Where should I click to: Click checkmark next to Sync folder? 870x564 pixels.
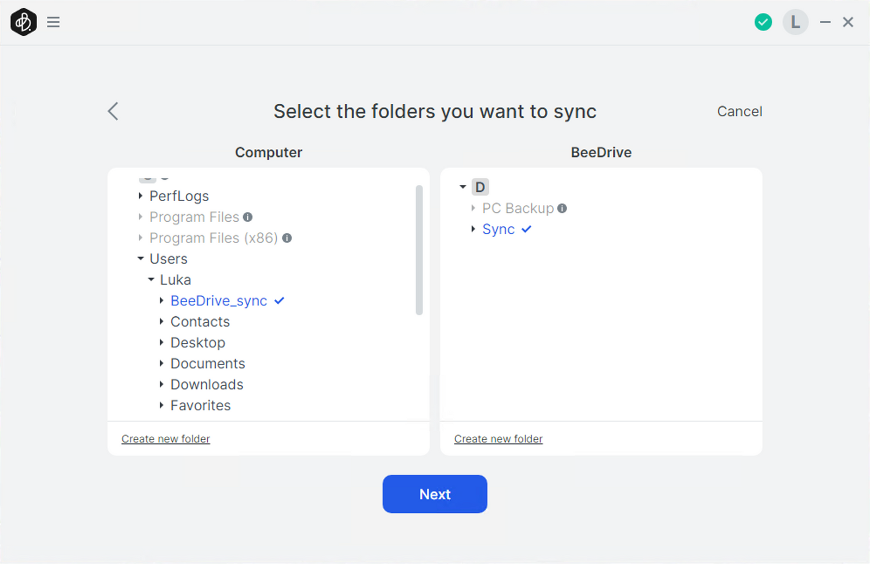click(x=526, y=229)
